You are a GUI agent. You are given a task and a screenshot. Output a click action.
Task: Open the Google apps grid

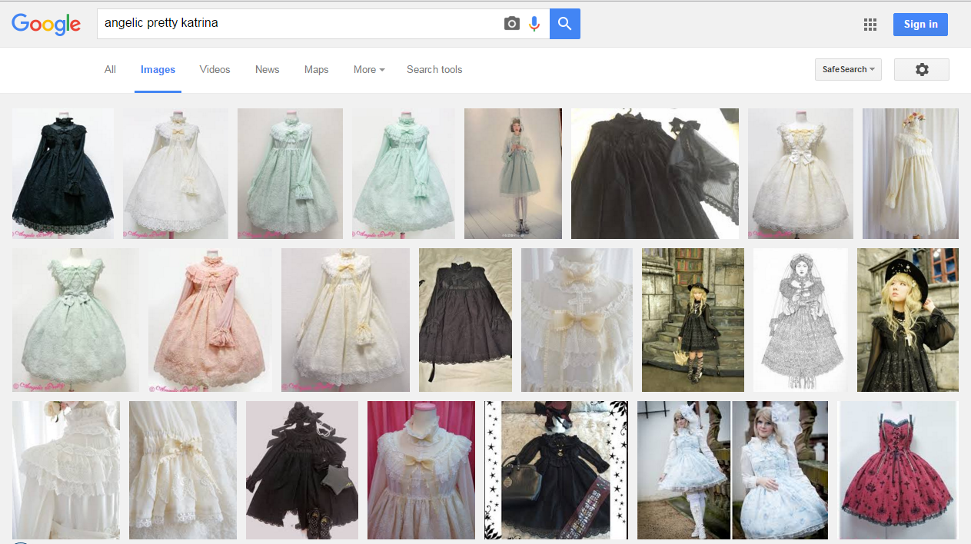click(870, 25)
